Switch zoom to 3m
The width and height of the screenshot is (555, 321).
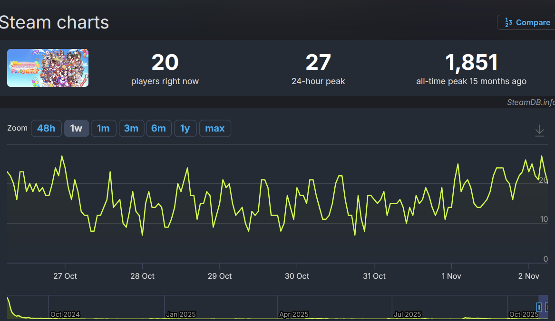tap(131, 128)
